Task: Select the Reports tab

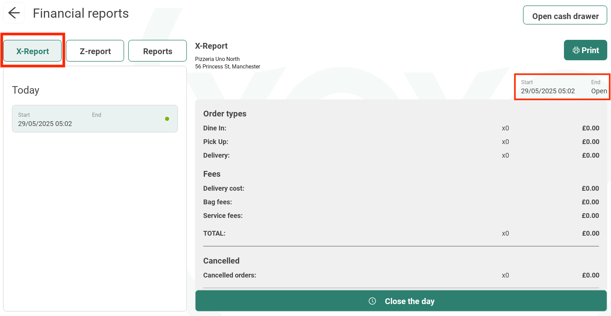Action: coord(158,51)
